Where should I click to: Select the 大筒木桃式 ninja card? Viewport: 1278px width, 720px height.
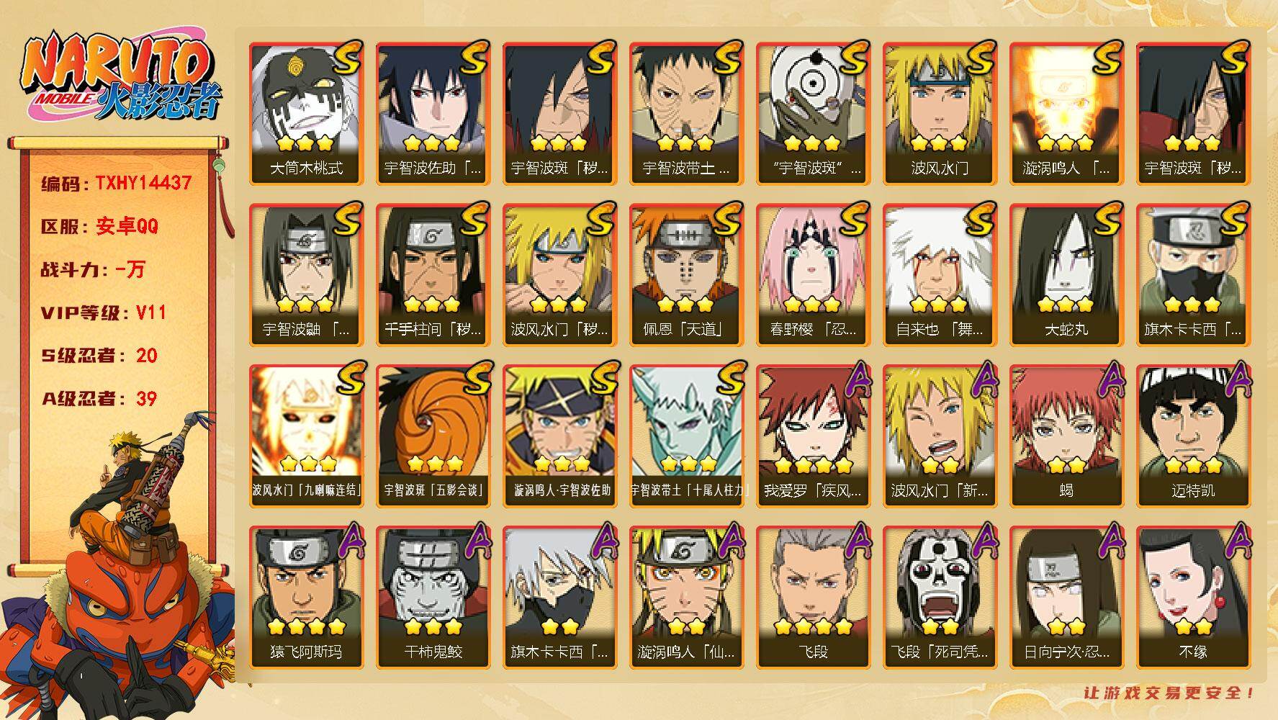306,114
